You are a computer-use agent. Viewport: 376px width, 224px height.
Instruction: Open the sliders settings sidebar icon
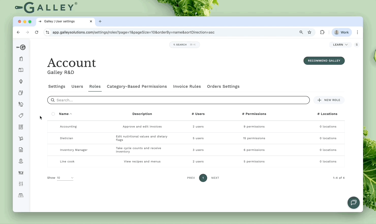pyautogui.click(x=21, y=184)
